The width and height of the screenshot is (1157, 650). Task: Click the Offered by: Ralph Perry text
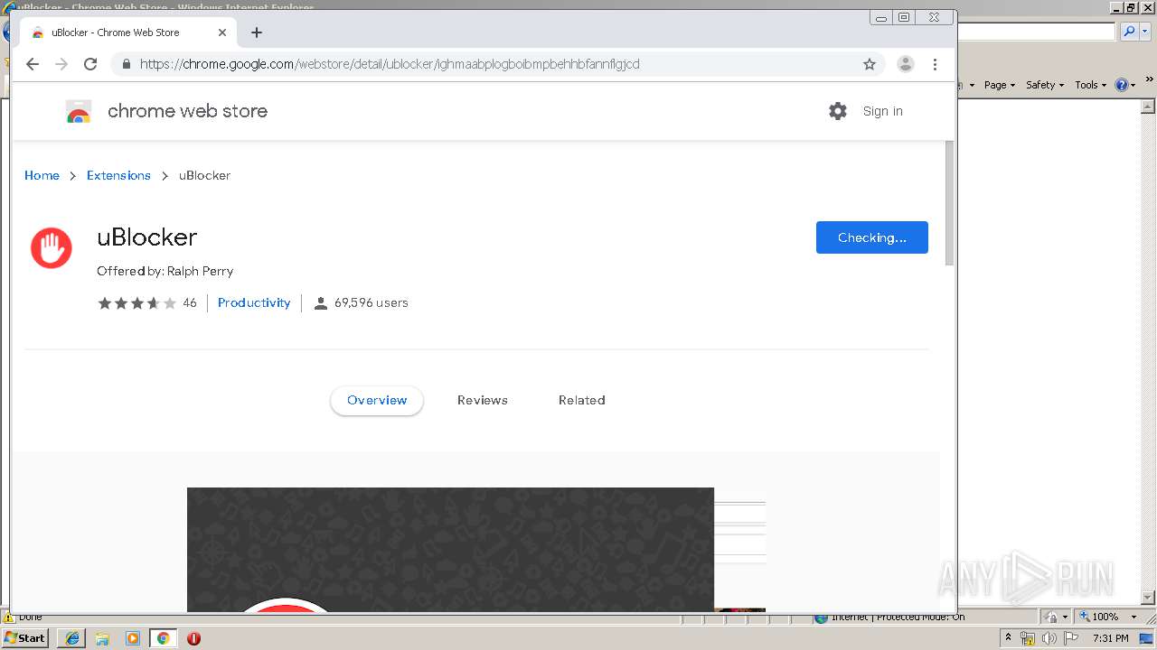165,271
